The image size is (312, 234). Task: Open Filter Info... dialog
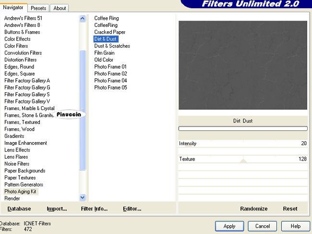coord(94,209)
